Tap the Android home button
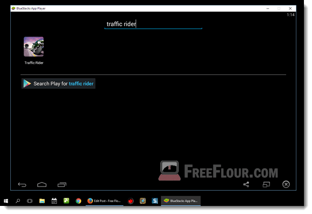 (x=42, y=185)
